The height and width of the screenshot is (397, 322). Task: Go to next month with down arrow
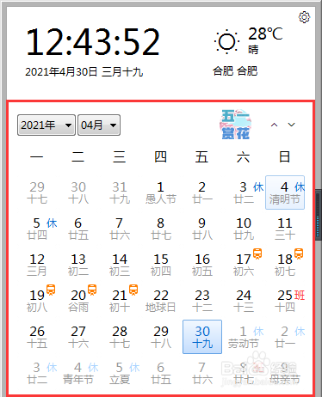coord(292,125)
